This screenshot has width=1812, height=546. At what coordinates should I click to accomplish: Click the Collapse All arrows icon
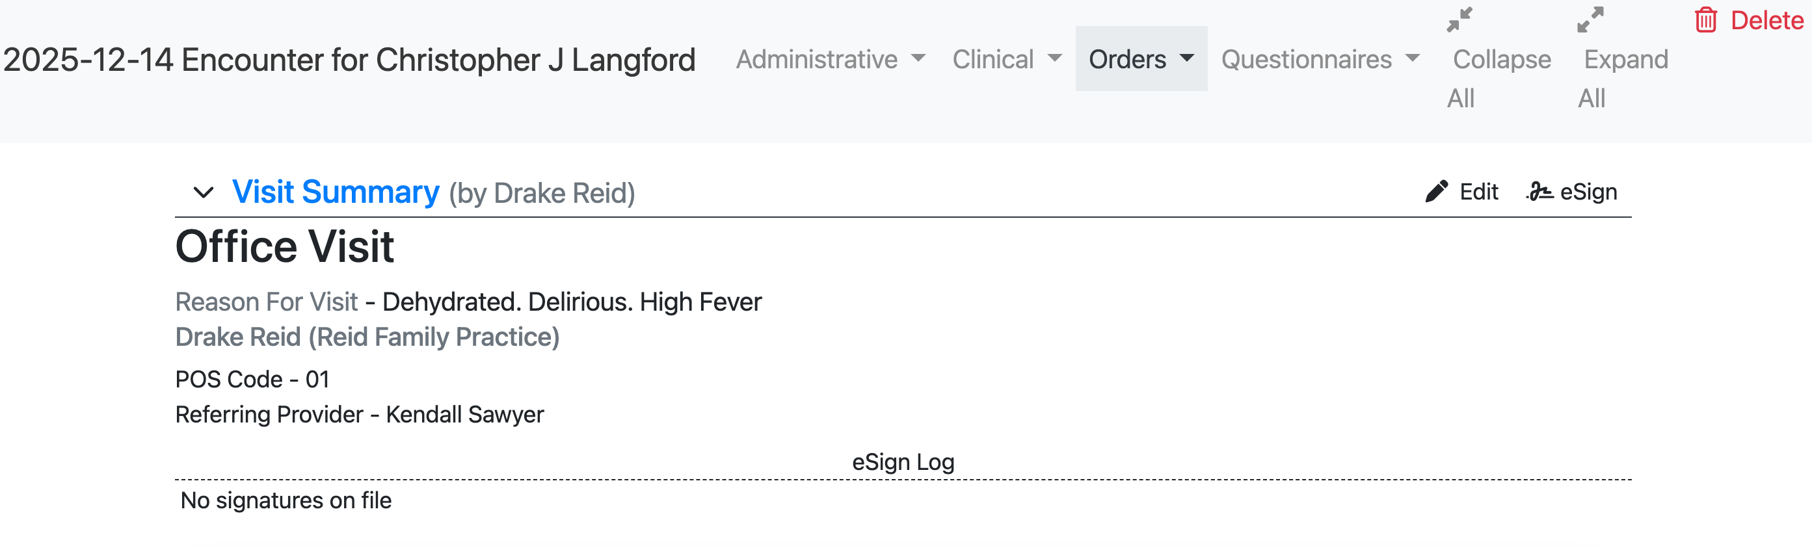[1459, 19]
